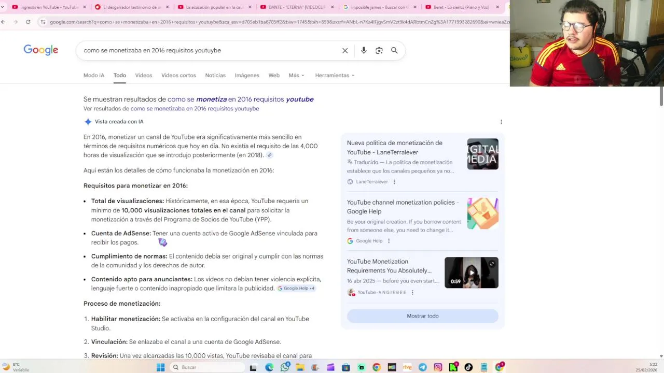The width and height of the screenshot is (664, 373).
Task: Click the 'Proceso de monetización:' heading
Action: click(122, 304)
